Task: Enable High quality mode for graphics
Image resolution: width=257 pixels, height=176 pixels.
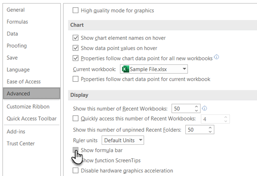Action: (x=76, y=11)
